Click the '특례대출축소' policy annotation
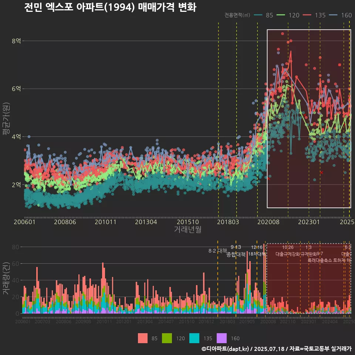Viewport: 355px width, 355px height. [x=320, y=260]
